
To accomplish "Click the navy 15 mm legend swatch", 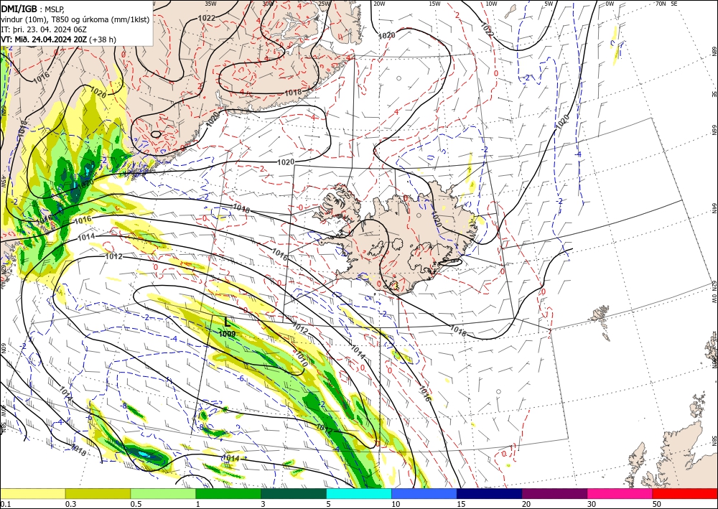I will click(x=490, y=493).
